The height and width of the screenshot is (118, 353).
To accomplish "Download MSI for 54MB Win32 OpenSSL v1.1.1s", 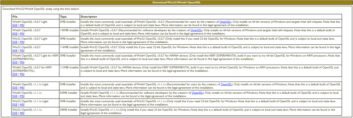I will tap(22, 113).
